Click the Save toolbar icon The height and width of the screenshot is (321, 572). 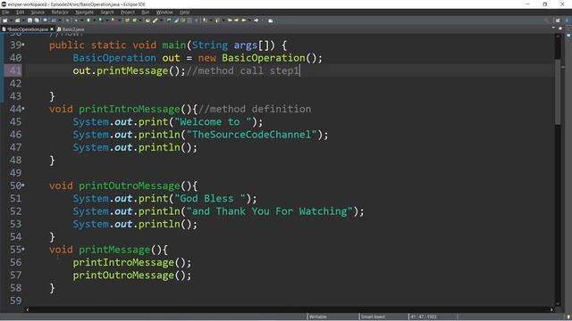(29, 21)
